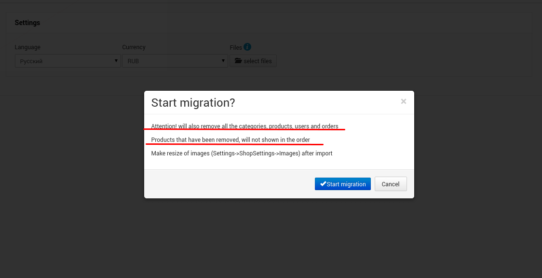The height and width of the screenshot is (278, 542).
Task: Click the Currency field label
Action: (x=134, y=47)
